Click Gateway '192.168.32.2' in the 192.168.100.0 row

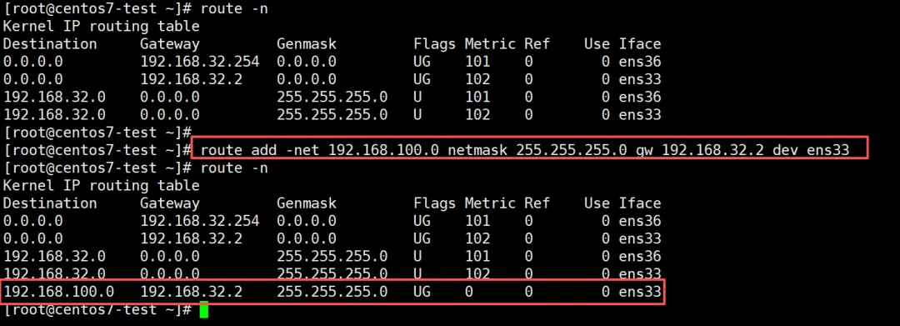point(191,292)
